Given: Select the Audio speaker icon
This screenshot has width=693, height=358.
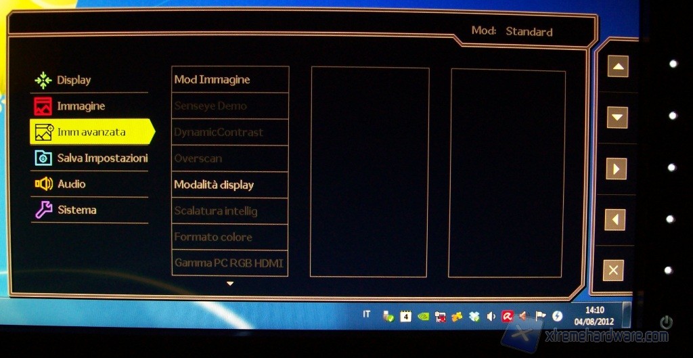Looking at the screenshot, I should click(x=43, y=184).
